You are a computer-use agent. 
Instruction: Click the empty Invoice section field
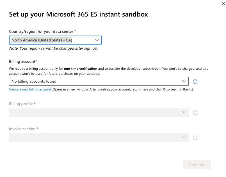point(99,138)
